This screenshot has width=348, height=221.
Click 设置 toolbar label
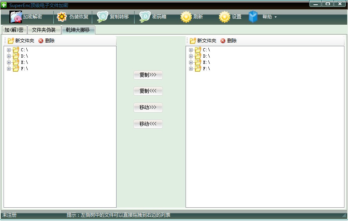tap(237, 17)
